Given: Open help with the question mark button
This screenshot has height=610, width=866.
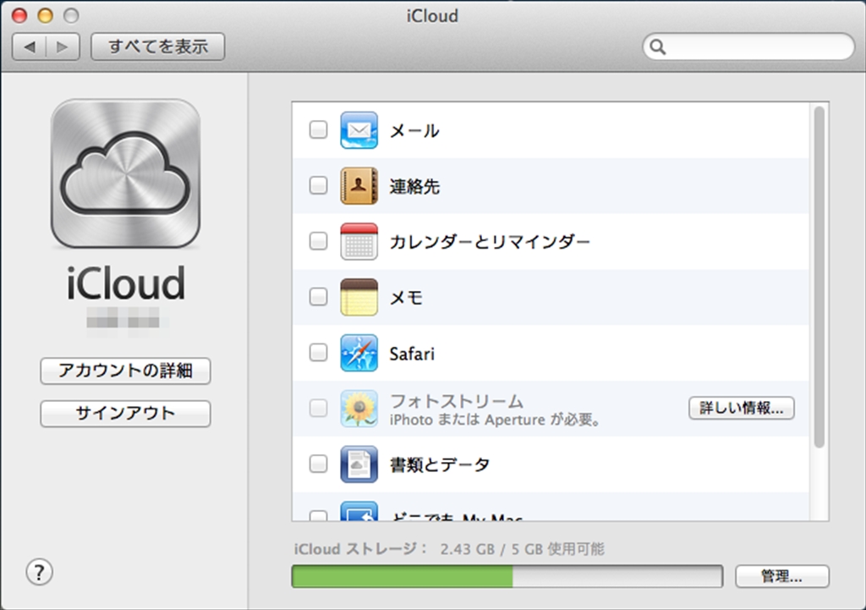Looking at the screenshot, I should pos(39,573).
